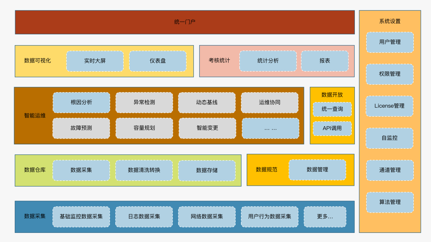Open the 异常检测 module

[x=144, y=103]
